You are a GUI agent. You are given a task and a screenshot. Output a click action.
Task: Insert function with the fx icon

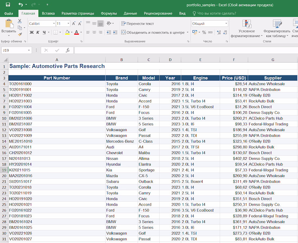68,50
